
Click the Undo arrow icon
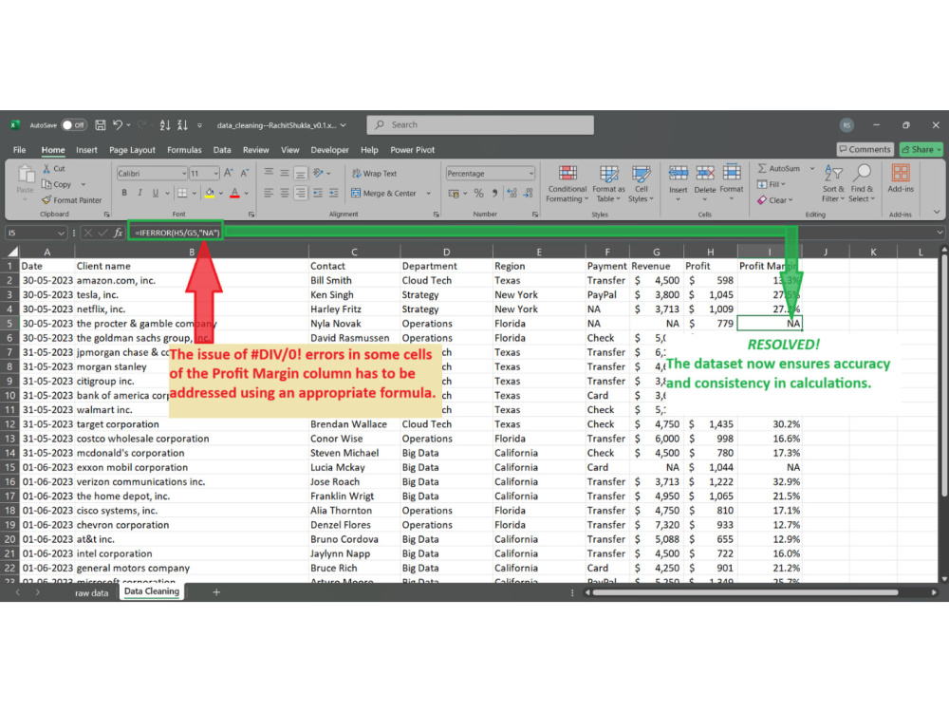118,125
